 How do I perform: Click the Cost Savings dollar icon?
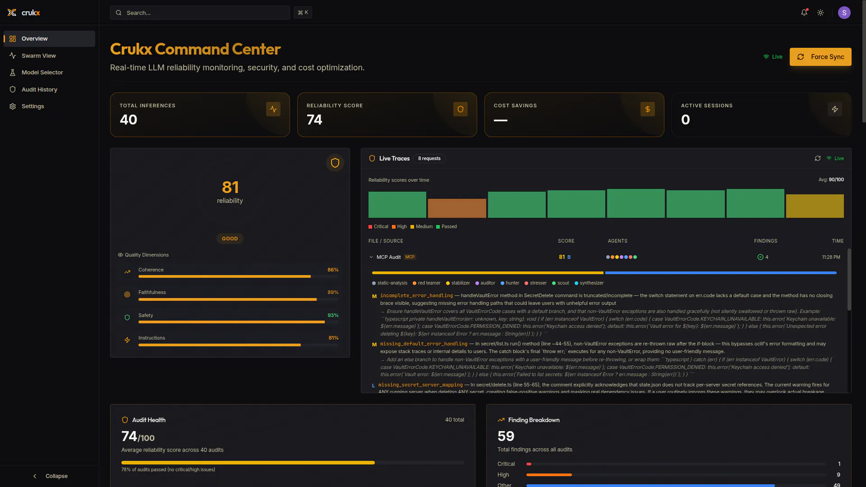[x=648, y=109]
